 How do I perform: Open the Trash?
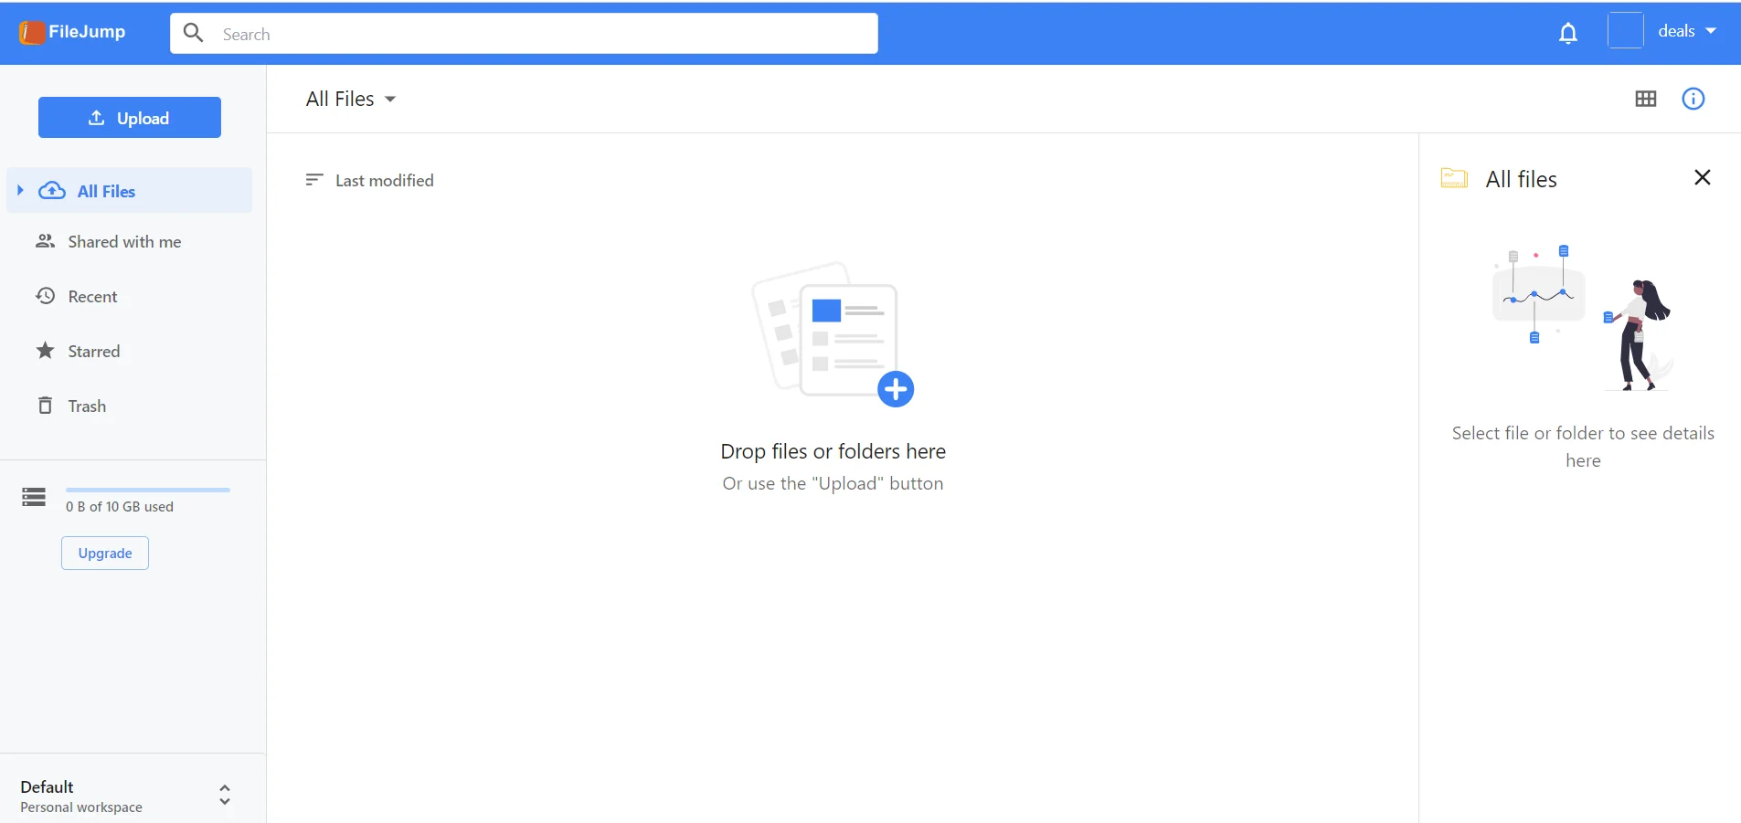(x=87, y=406)
